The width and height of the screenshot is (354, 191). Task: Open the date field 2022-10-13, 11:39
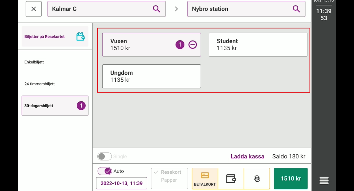(122, 183)
